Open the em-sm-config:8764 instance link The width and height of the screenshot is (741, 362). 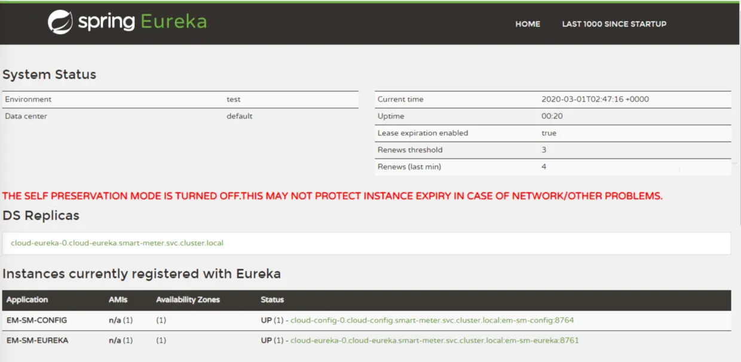(432, 320)
